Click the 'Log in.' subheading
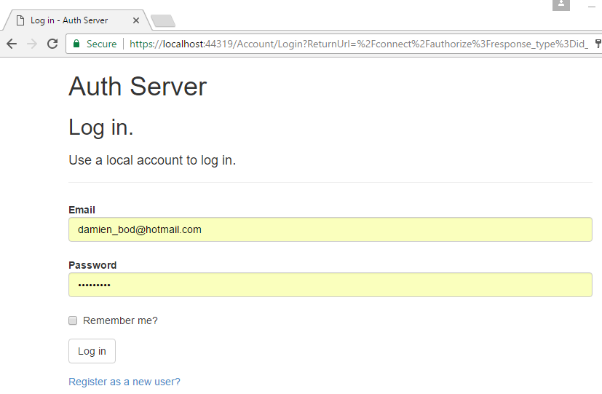The height and width of the screenshot is (394, 602). tap(101, 127)
